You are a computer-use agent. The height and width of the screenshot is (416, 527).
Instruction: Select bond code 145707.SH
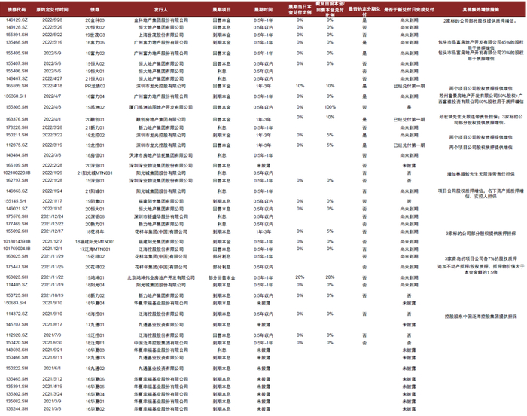[17, 325]
